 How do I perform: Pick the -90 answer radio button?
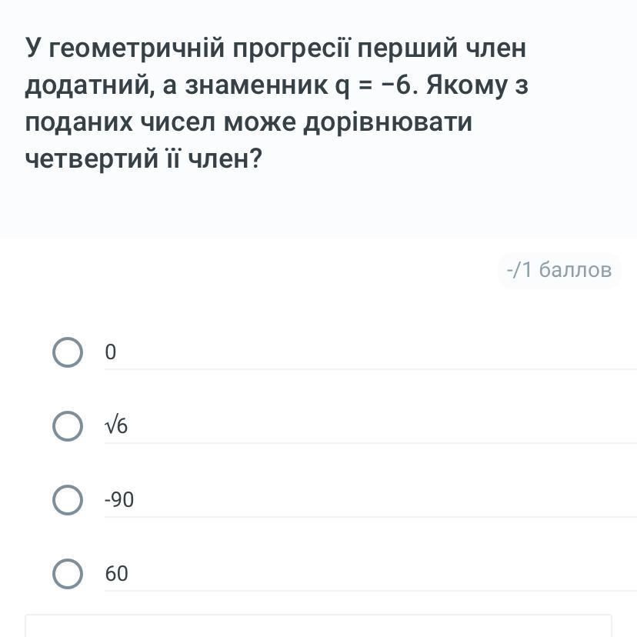click(68, 500)
